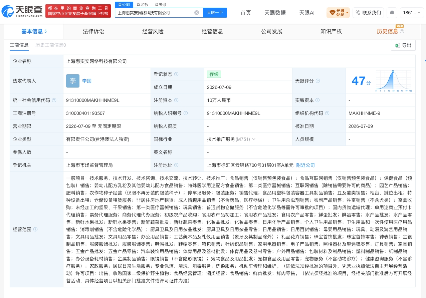Screen dimensions: 426x298
Task: Click the 导出 export button
Action: click(x=403, y=45)
